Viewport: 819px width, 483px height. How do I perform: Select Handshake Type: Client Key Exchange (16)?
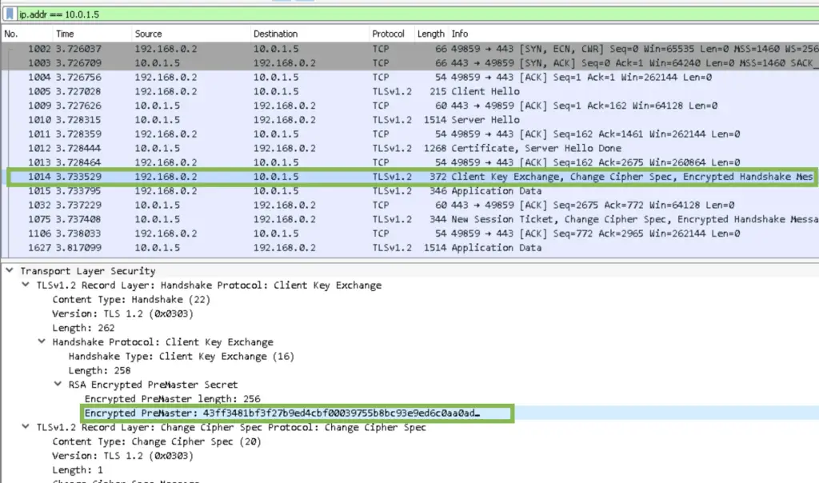182,356
